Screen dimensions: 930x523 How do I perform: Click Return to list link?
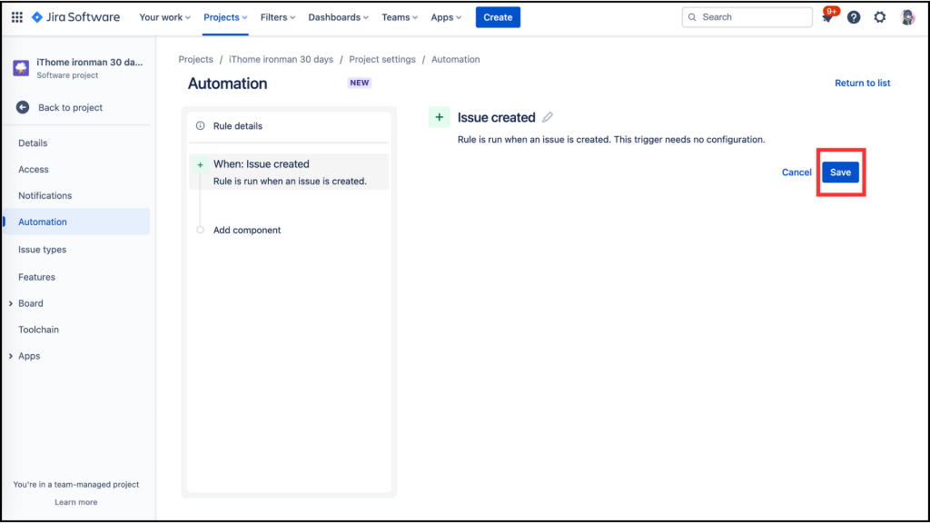pos(862,83)
